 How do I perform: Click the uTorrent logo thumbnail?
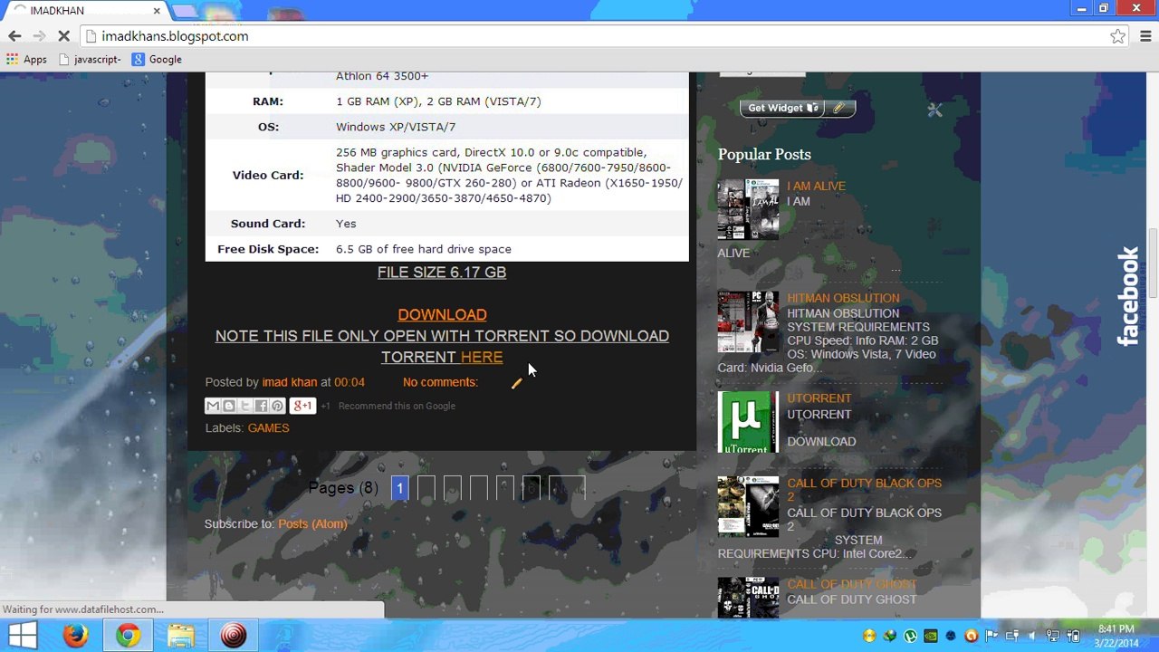point(748,422)
